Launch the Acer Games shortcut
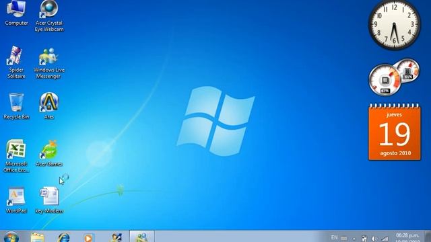This screenshot has height=242, width=431. click(49, 153)
